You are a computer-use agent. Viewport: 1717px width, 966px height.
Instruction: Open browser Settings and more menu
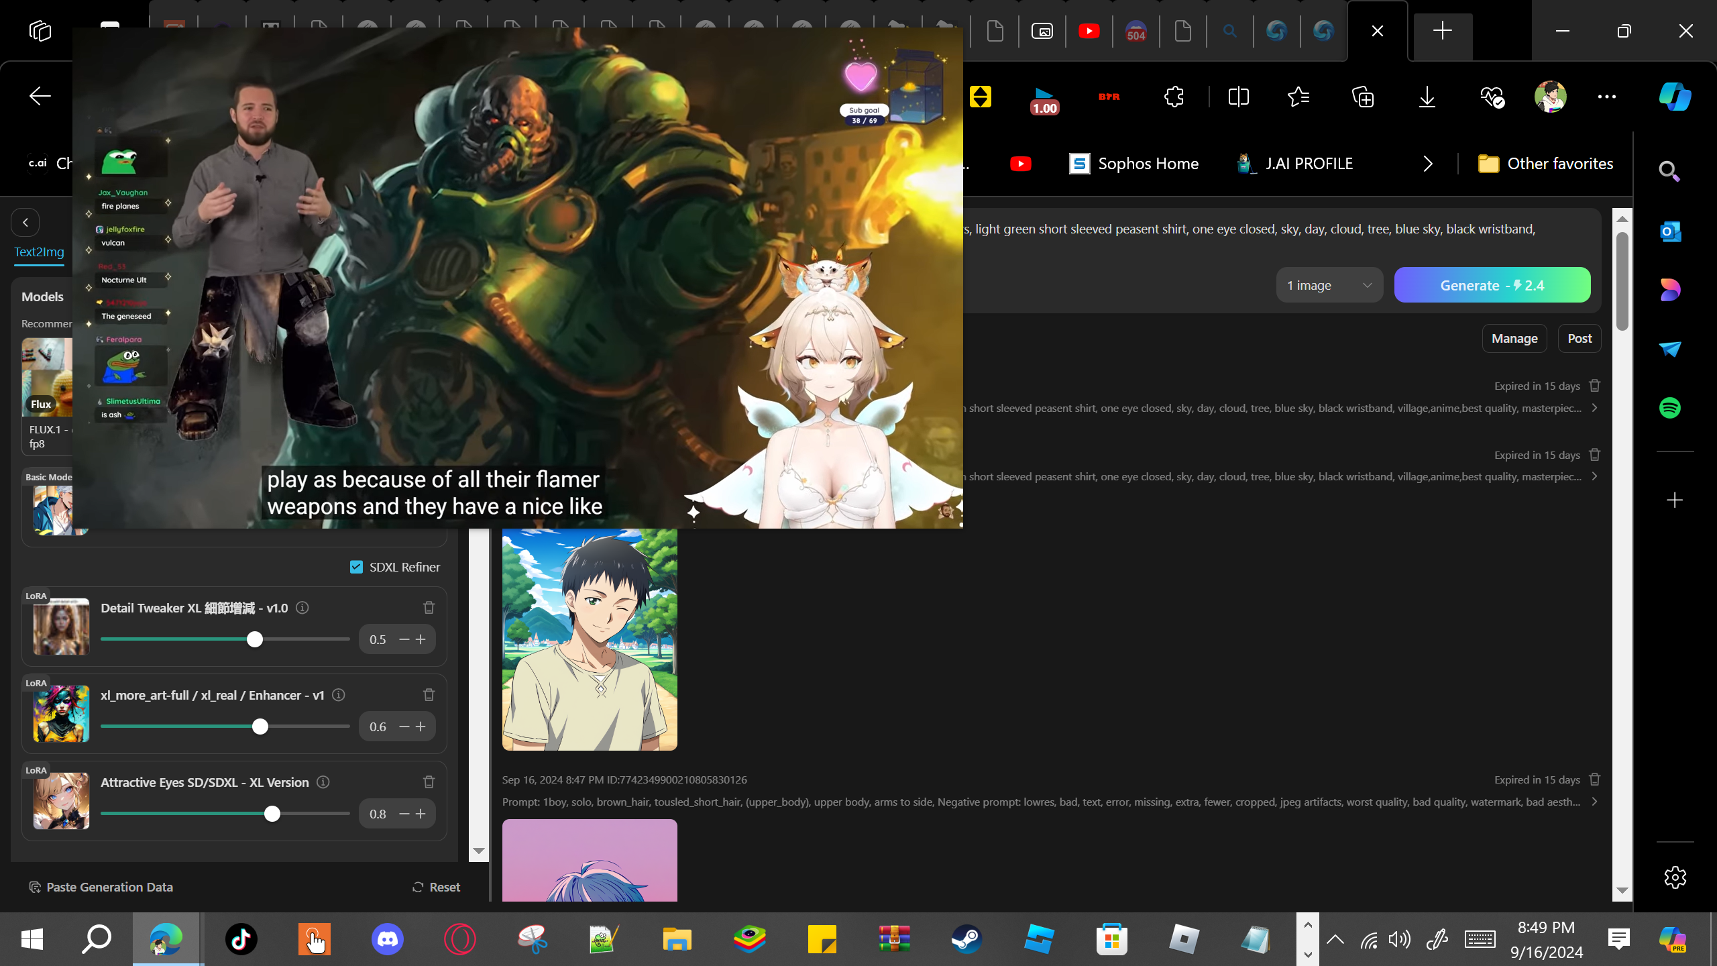coord(1607,97)
